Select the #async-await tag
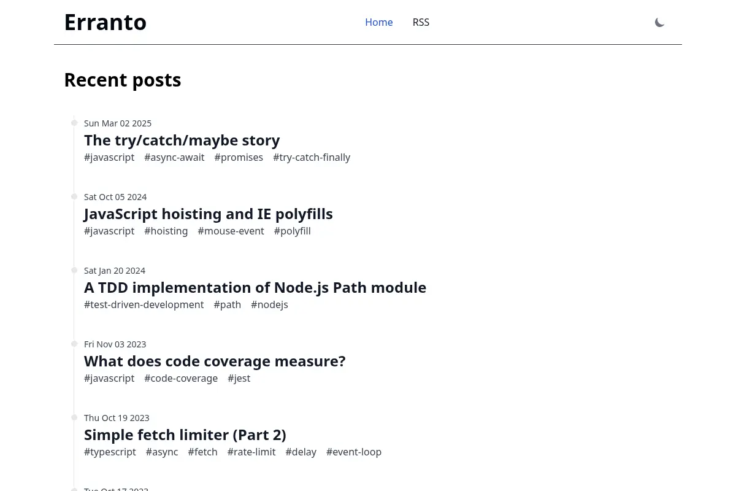The width and height of the screenshot is (736, 491). (x=174, y=157)
